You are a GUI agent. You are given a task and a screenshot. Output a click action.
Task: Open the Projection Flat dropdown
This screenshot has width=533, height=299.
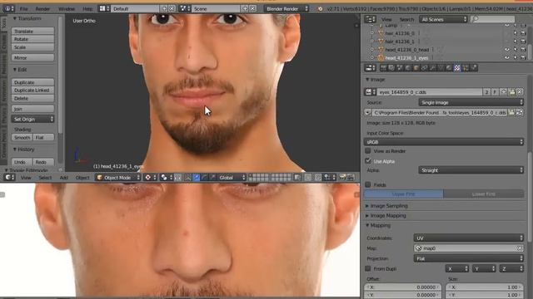click(x=468, y=258)
